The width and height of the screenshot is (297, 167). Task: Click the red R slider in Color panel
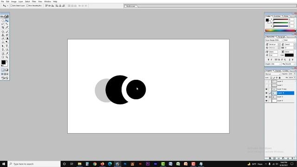click(x=280, y=19)
